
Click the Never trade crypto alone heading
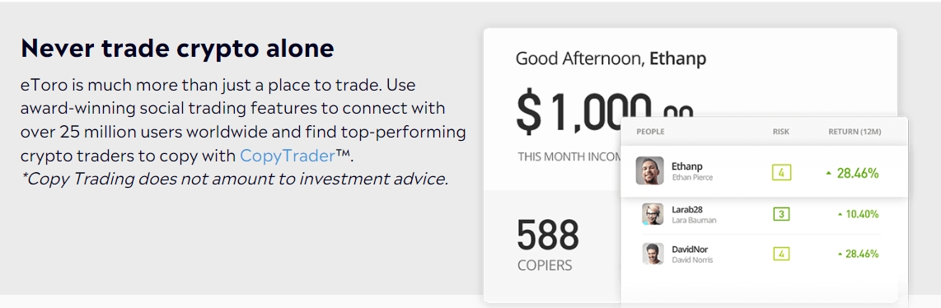[177, 48]
